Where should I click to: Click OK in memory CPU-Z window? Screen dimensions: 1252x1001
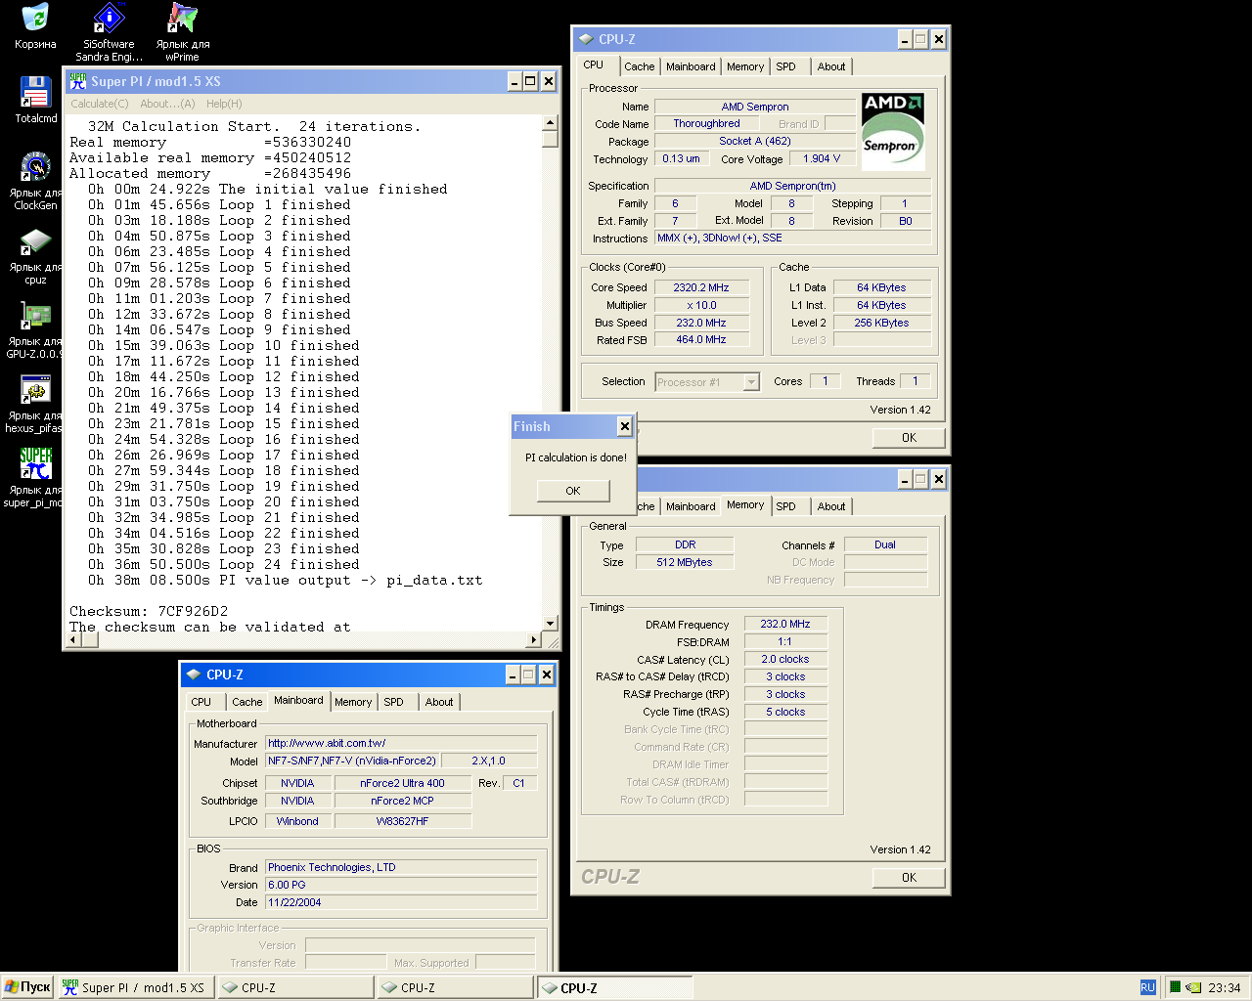click(x=909, y=878)
